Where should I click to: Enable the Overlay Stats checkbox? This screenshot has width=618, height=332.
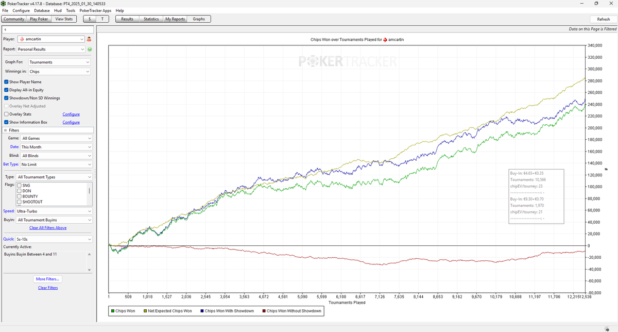tap(6, 114)
